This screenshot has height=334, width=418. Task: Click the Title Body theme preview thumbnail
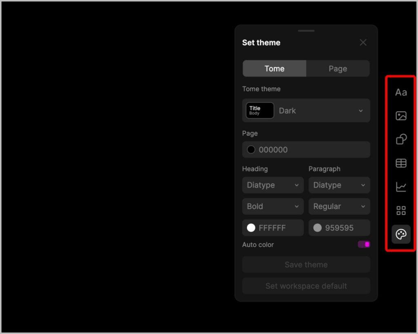point(260,111)
